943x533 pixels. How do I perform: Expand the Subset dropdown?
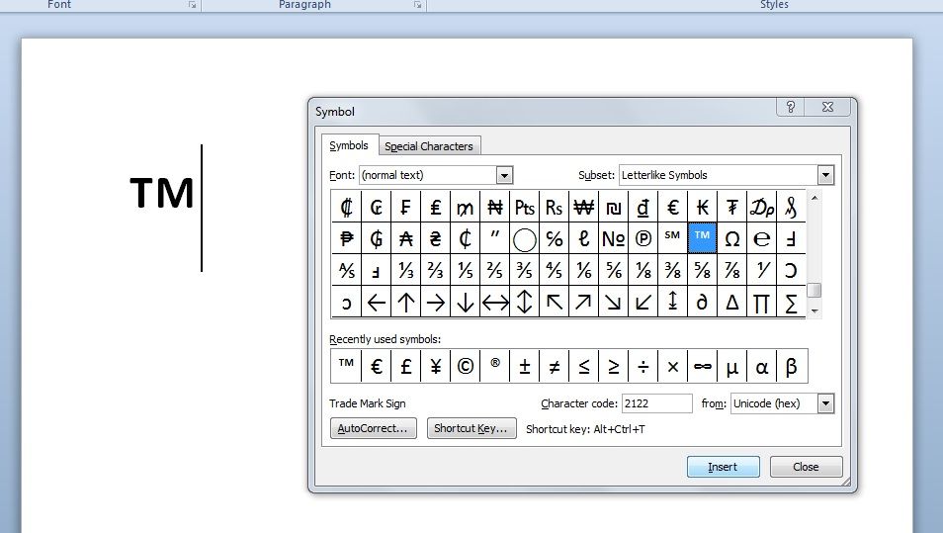tap(825, 175)
